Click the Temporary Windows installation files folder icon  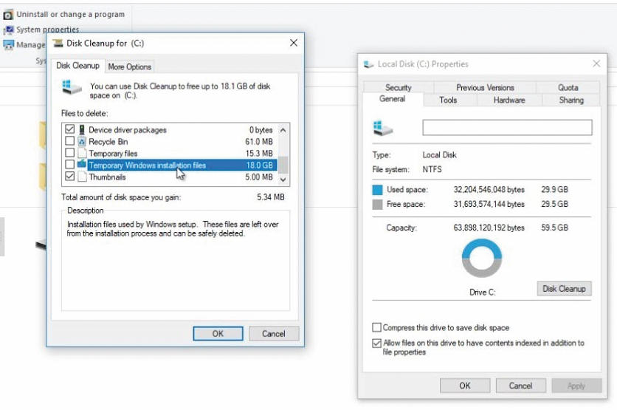click(82, 164)
